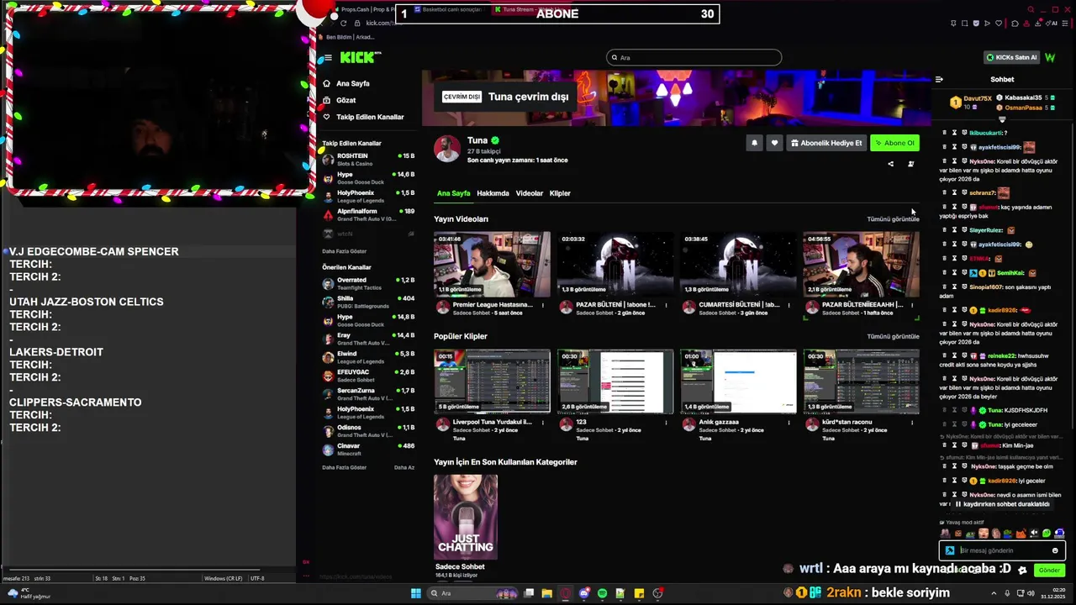Open options menu of kürd*stan racono clip
This screenshot has width=1076, height=605.
pyautogui.click(x=912, y=422)
